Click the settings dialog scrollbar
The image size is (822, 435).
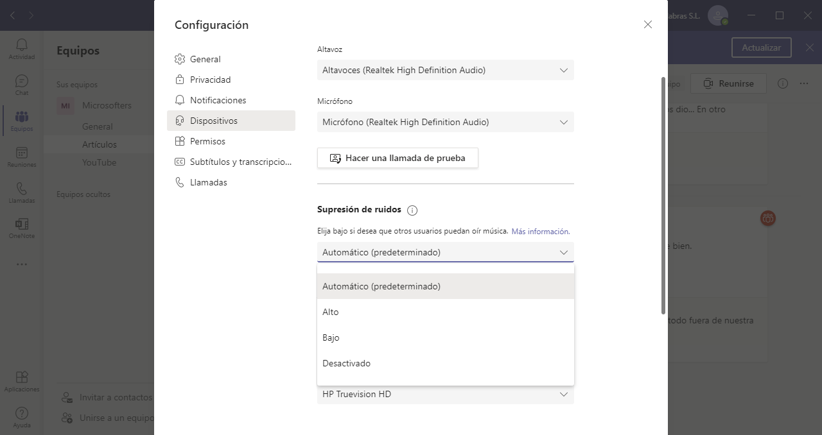pos(663,196)
